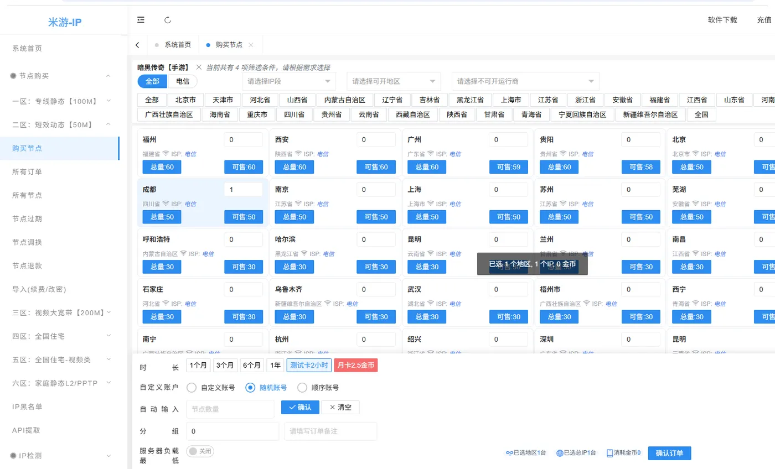Click the 可售:59 button for 广州

[x=509, y=167]
